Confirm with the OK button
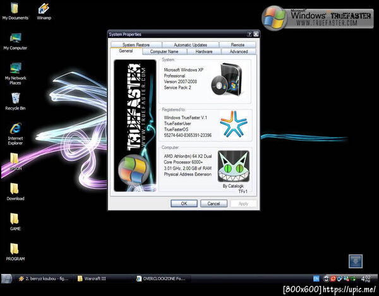This screenshot has height=296, width=379. point(184,203)
